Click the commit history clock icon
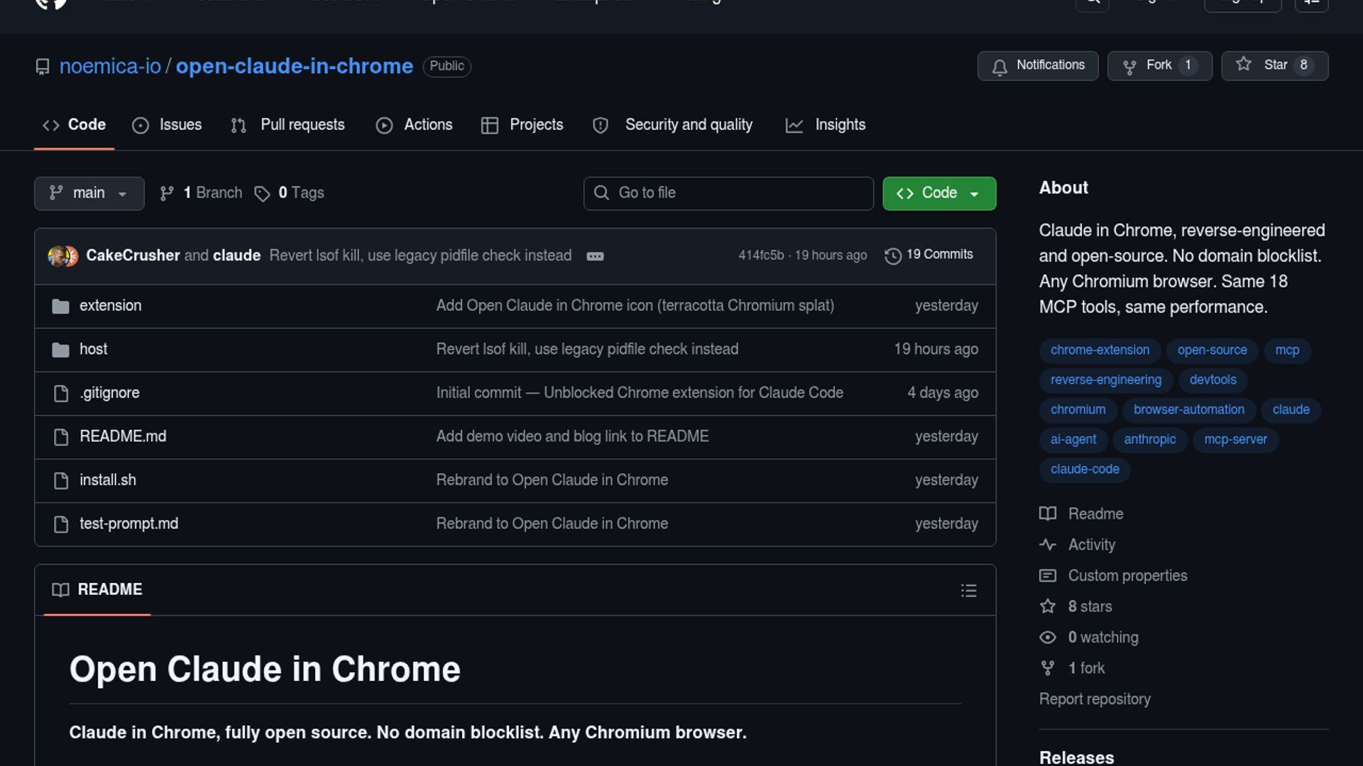The image size is (1363, 766). 892,255
